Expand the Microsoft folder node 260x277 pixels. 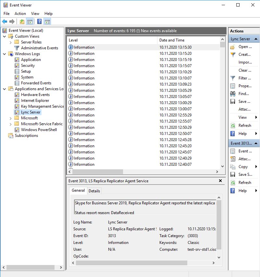tap(11, 118)
